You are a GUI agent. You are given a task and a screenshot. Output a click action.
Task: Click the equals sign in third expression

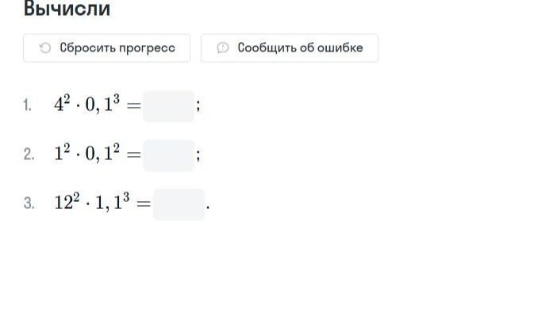144,204
